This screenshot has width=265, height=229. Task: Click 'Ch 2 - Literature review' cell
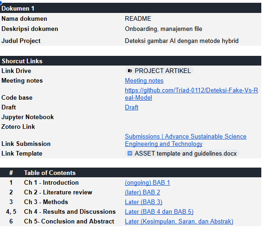58,192
